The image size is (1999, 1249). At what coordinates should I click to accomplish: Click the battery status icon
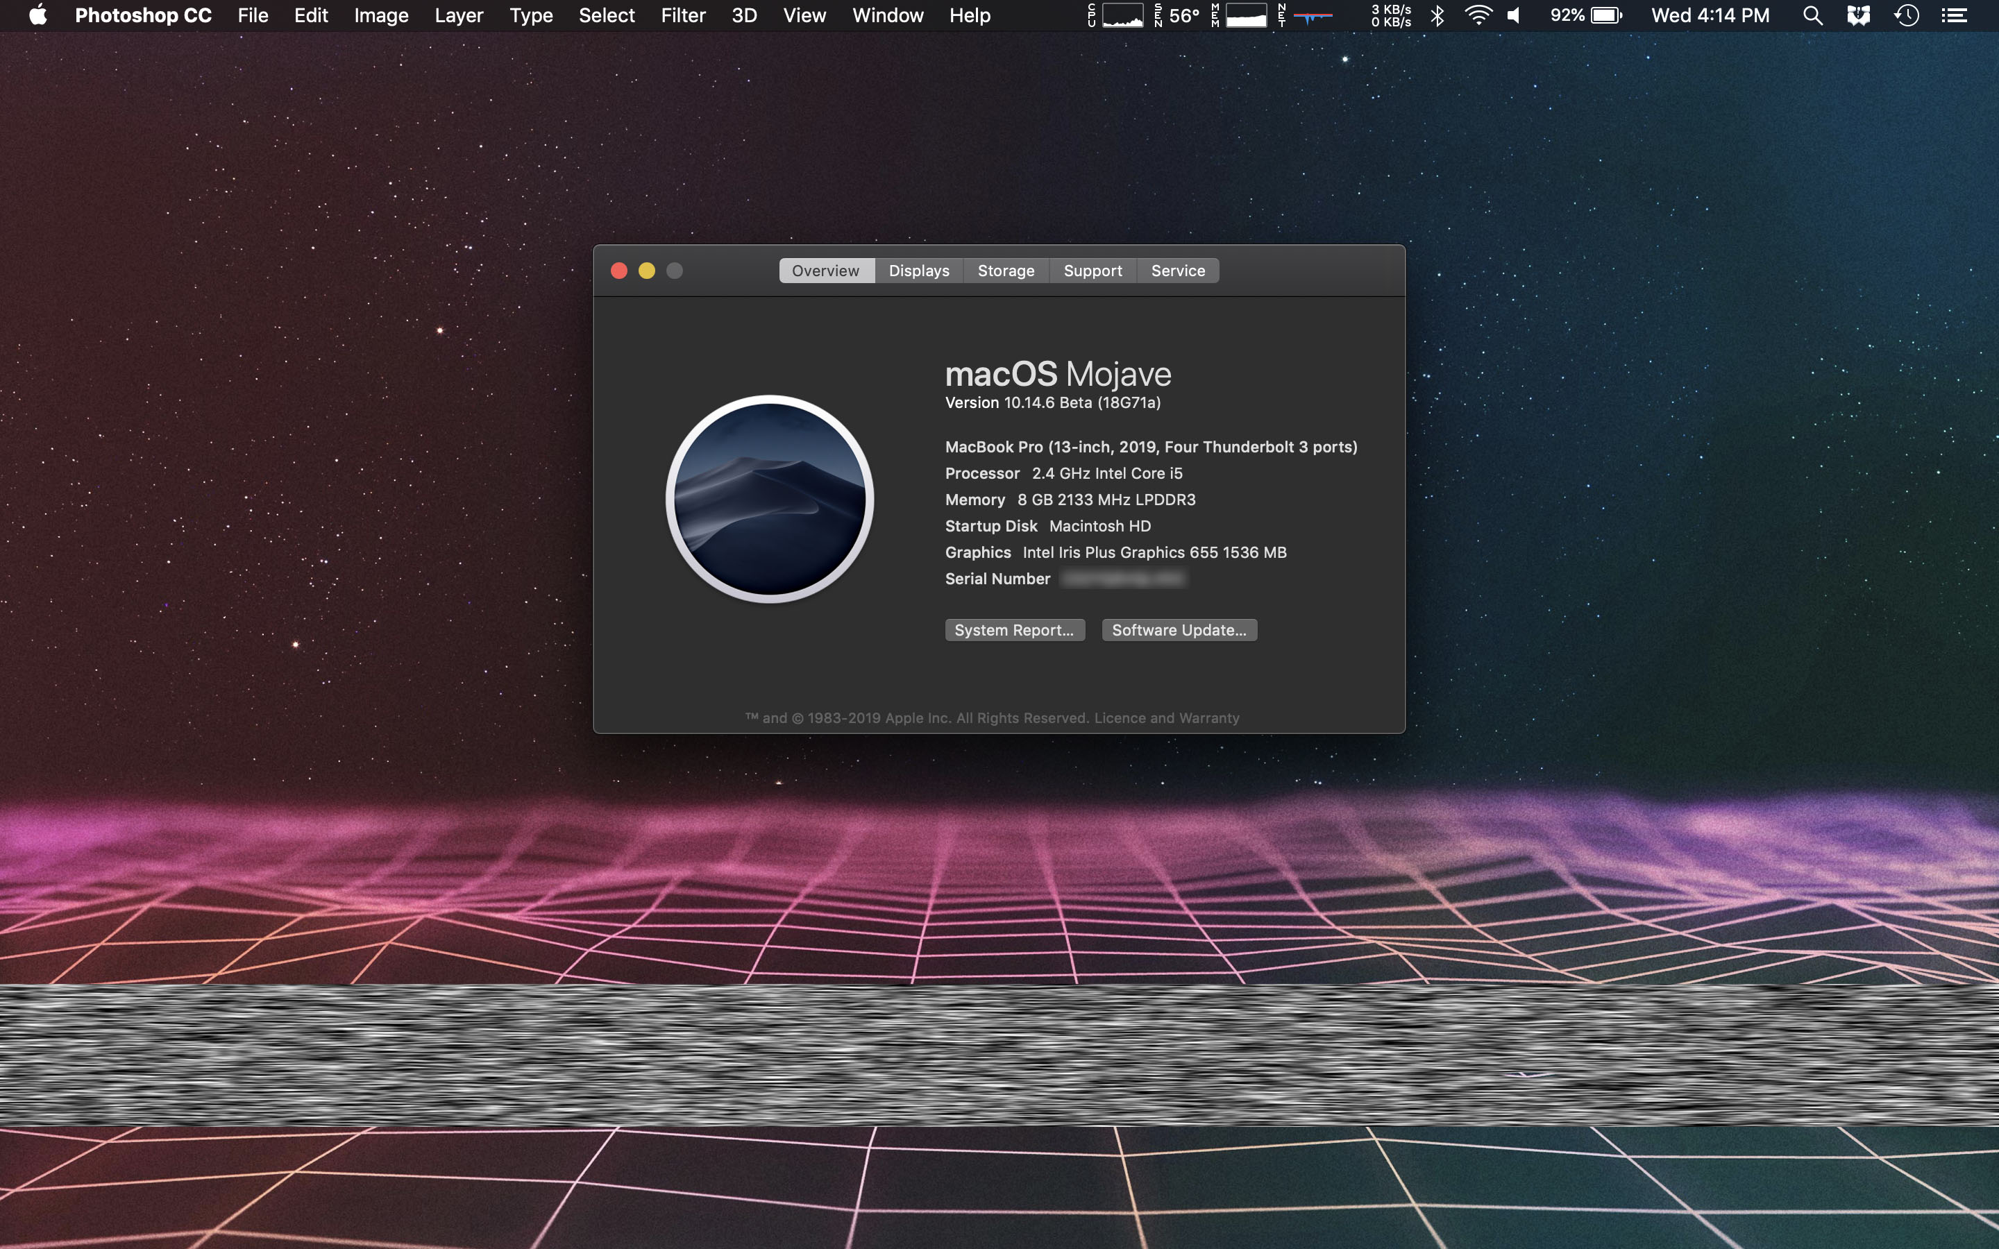[x=1606, y=16]
